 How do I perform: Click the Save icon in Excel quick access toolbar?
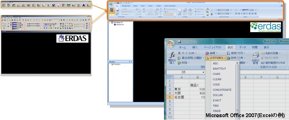[179, 42]
